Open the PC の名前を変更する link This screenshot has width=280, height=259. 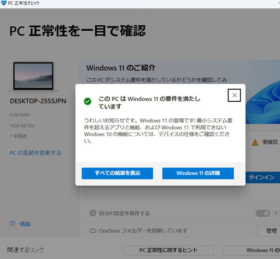tap(36, 153)
